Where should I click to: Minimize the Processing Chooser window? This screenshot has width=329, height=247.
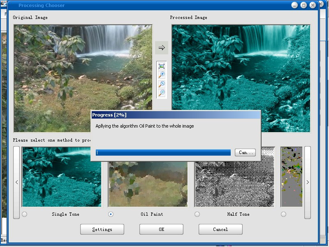pos(294,5)
